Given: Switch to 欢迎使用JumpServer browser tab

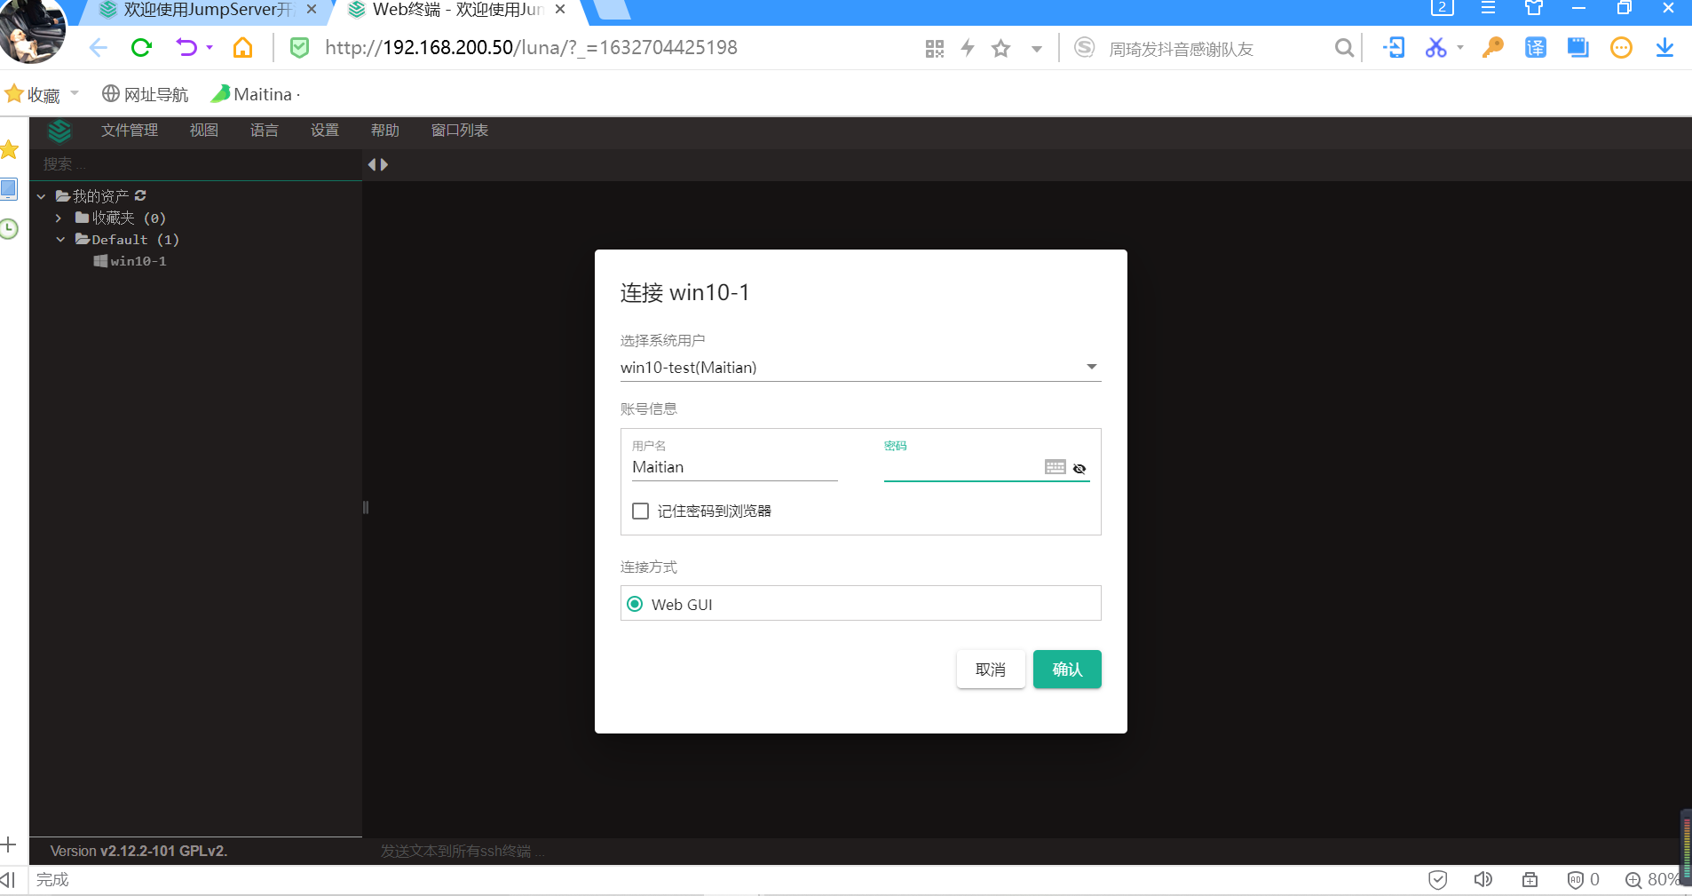Looking at the screenshot, I should 206,11.
